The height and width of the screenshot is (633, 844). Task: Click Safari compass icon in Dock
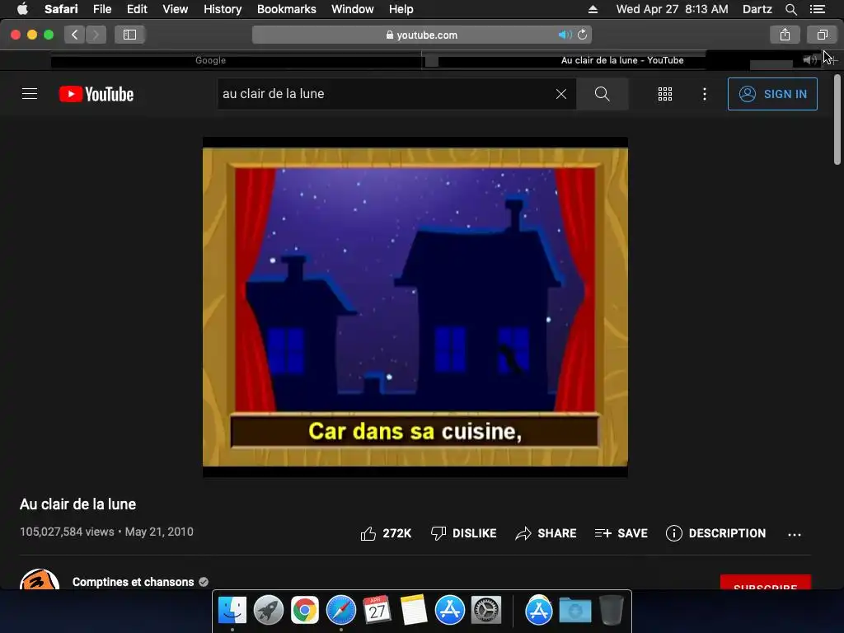(x=340, y=611)
